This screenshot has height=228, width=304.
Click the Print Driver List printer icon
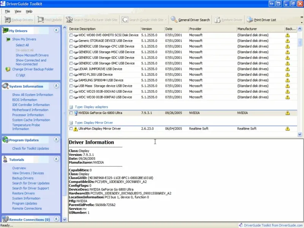250,20
